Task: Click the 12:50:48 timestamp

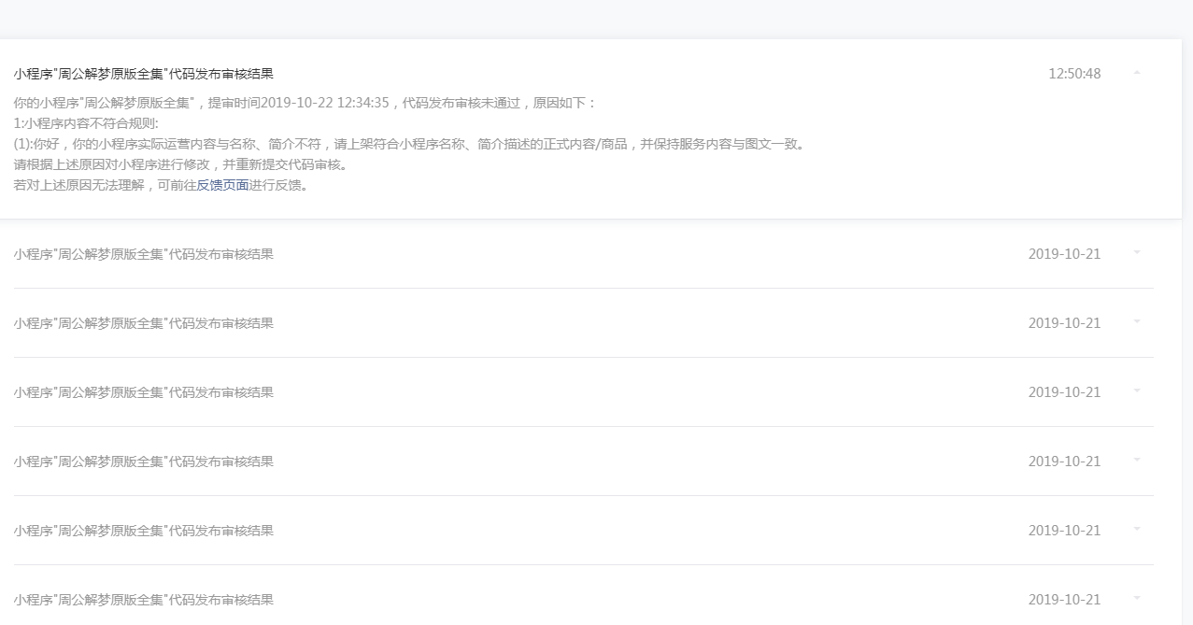Action: [1074, 74]
